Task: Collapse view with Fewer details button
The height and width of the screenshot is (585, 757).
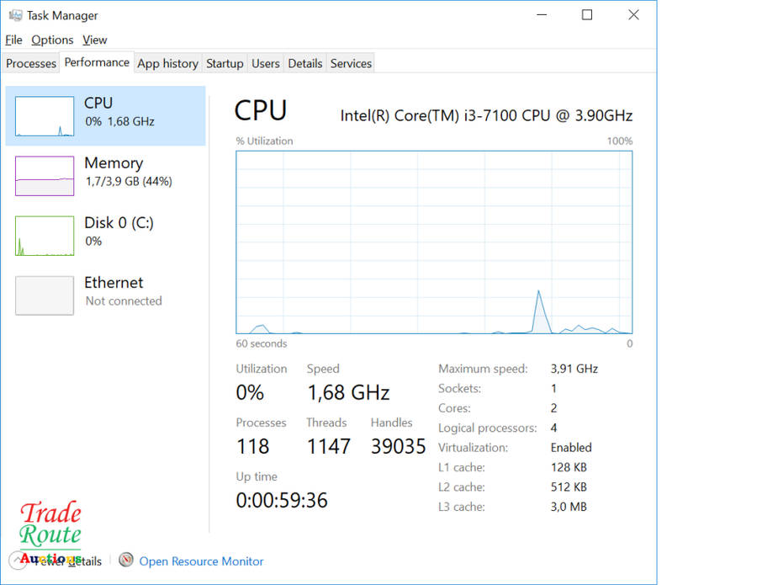Action: pos(67,561)
